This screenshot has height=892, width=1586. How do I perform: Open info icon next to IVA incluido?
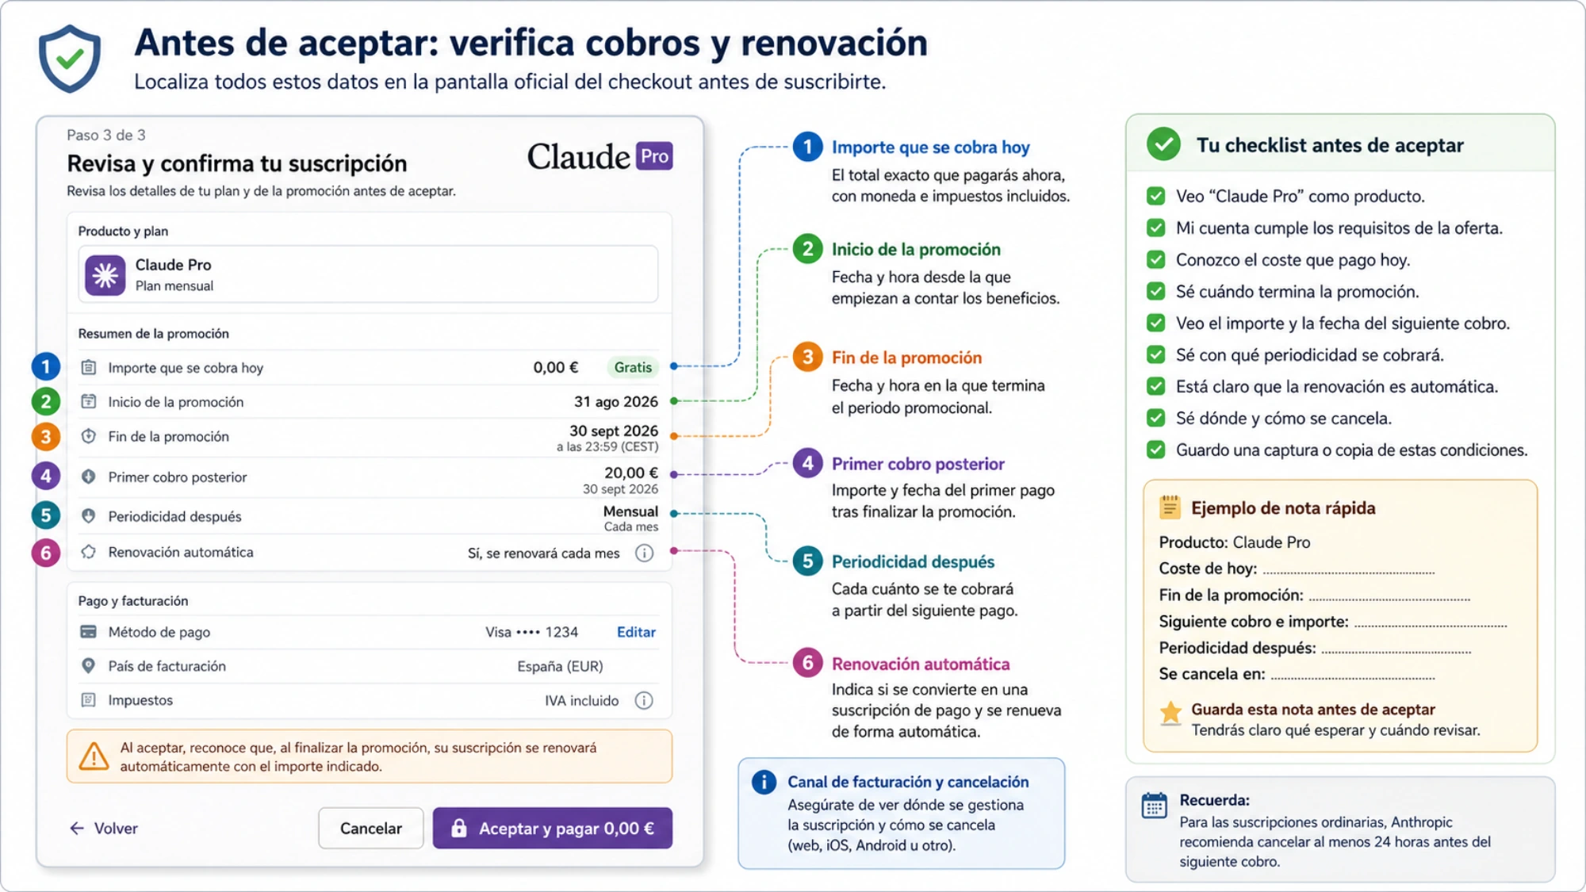pyautogui.click(x=645, y=700)
